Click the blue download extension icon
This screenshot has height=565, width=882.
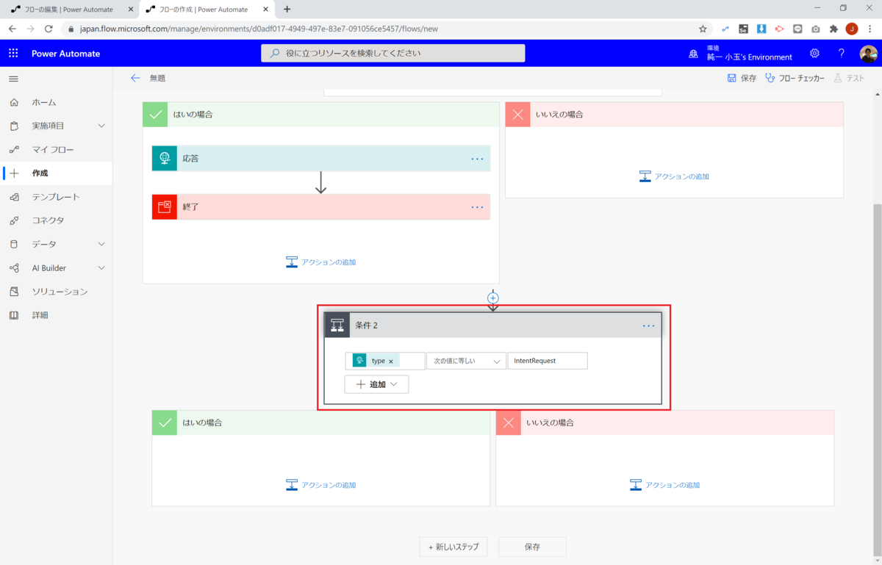coord(761,29)
